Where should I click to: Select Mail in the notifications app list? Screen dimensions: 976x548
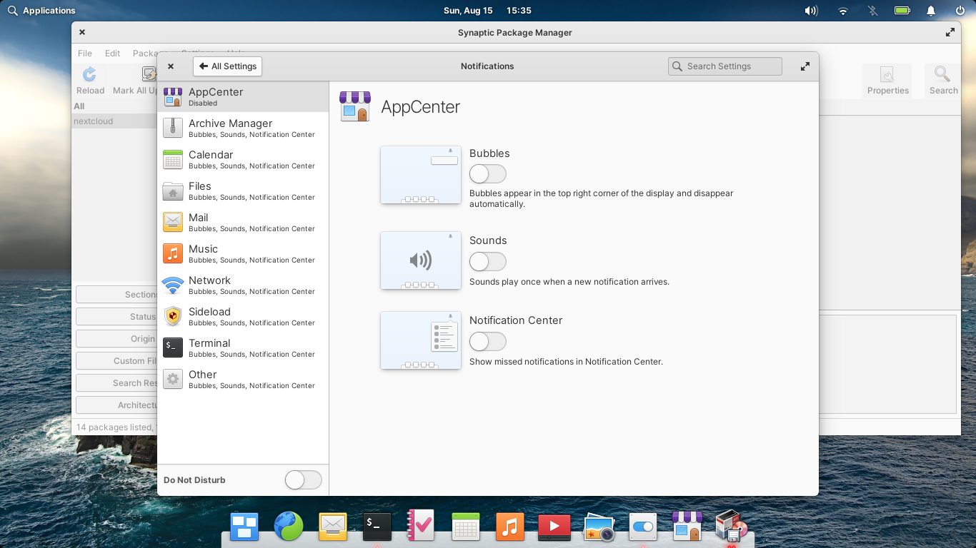[x=243, y=222]
